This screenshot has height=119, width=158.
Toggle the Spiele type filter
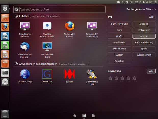point(144,49)
